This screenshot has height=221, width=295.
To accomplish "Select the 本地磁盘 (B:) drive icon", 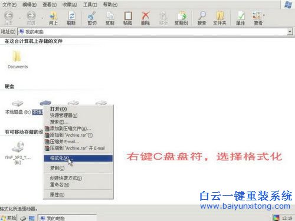I will point(18,103).
